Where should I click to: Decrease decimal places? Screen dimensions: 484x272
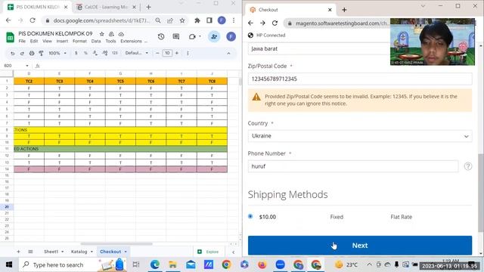[95, 53]
